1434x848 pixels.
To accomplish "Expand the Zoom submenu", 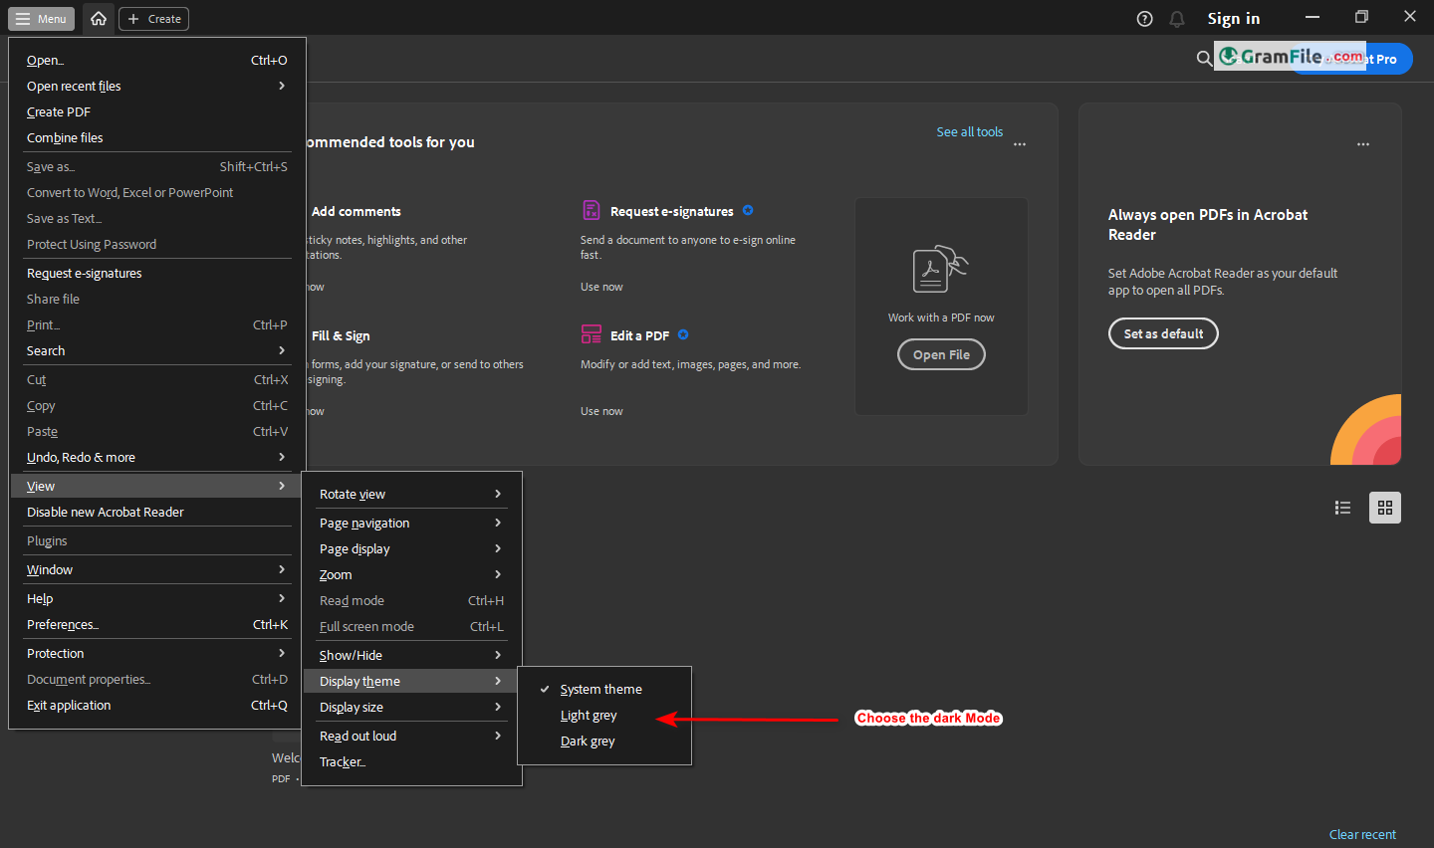I will 411,574.
